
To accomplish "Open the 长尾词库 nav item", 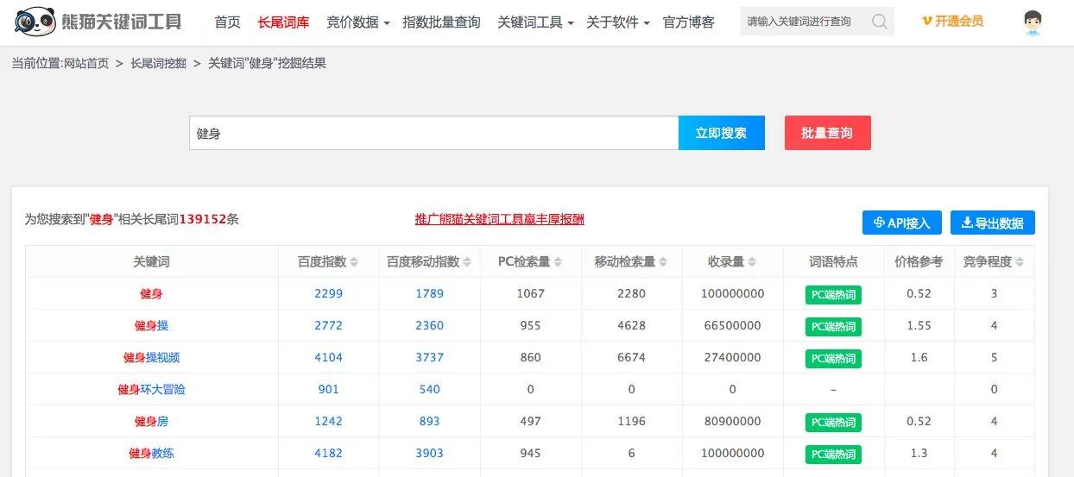I will (x=283, y=22).
